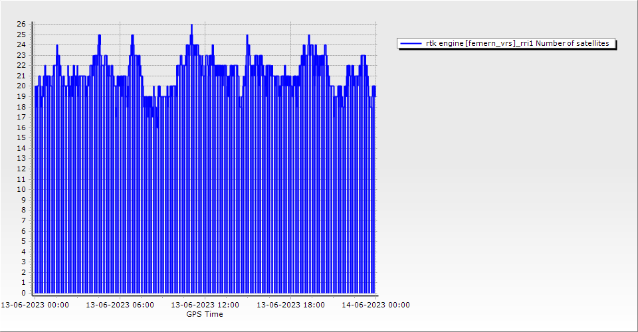Screen dimensions: 638x332
Task: Select the '13-06-2023 12:00' time axis label
Action: point(205,305)
